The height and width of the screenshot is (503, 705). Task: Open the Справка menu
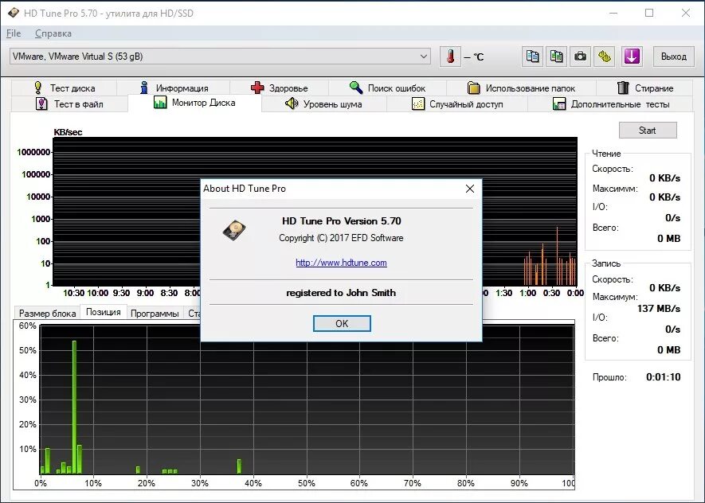(x=53, y=33)
